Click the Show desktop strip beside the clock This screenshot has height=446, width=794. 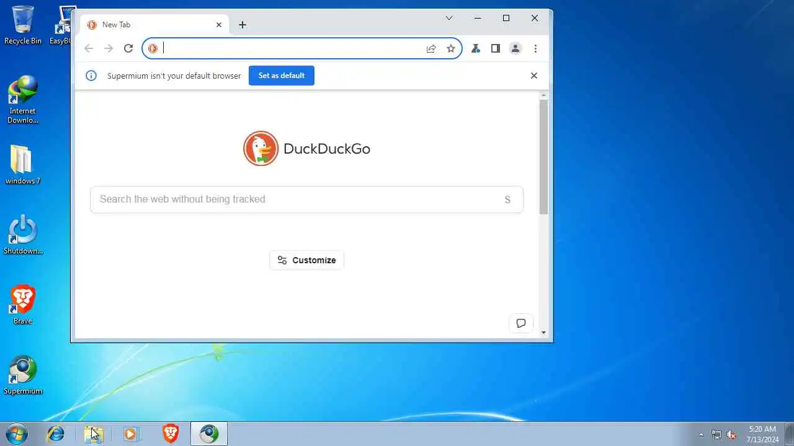[x=789, y=434]
